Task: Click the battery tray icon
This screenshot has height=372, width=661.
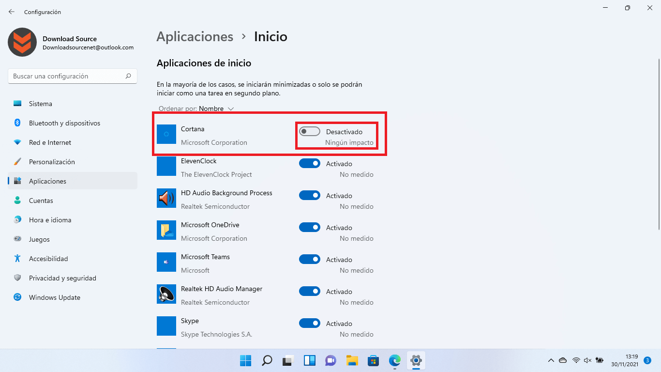Action: tap(600, 360)
